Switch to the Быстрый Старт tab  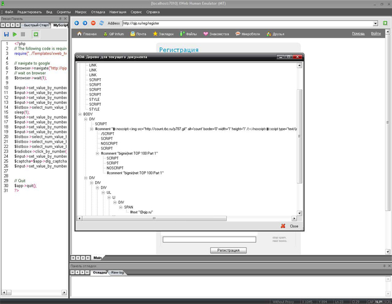[36, 25]
